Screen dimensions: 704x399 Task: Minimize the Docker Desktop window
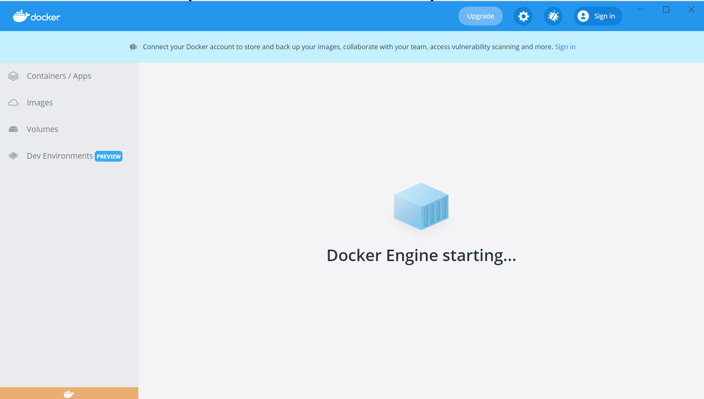tap(641, 10)
